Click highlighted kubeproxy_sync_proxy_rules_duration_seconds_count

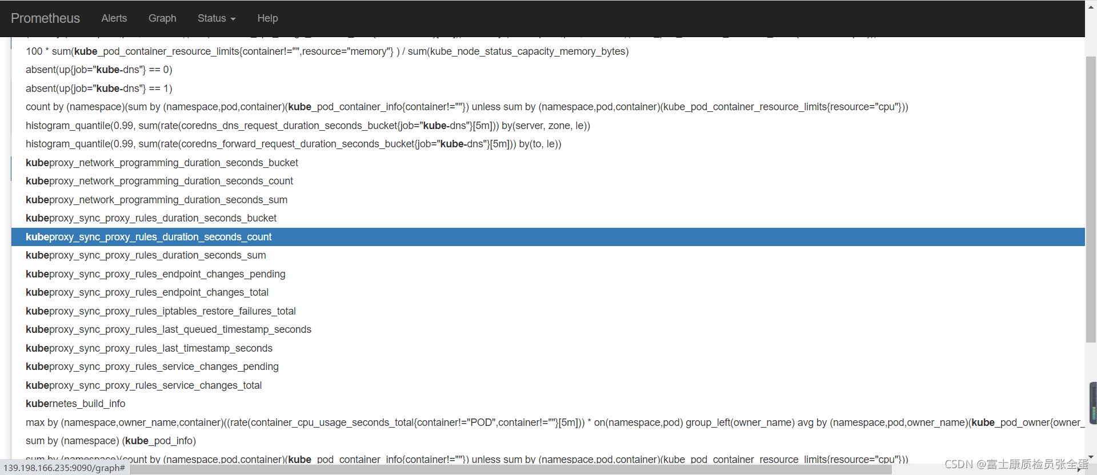(548, 237)
